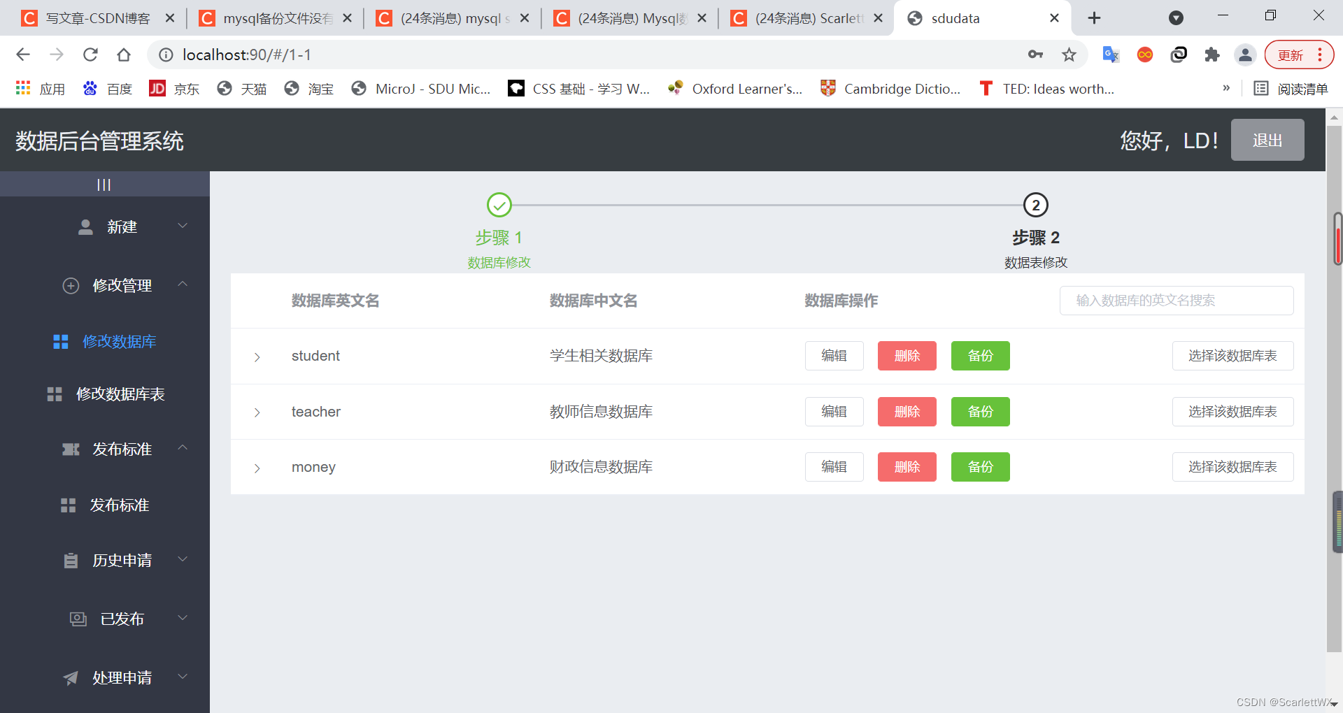This screenshot has height=713, width=1343.
Task: Click the 发布标准 ticket icon
Action: [70, 449]
